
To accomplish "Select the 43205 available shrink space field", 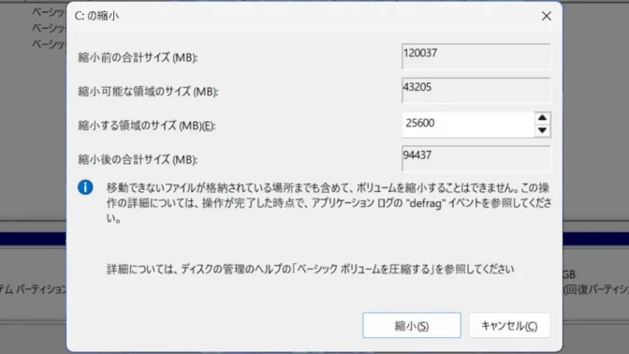I will point(476,90).
